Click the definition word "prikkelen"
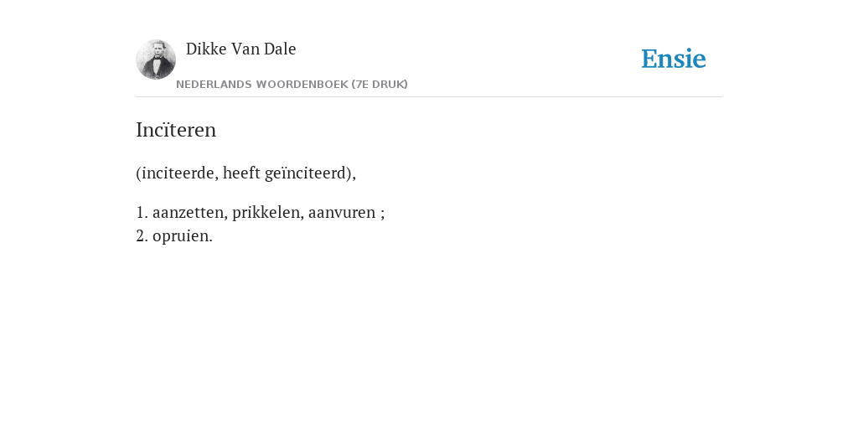This screenshot has height=429, width=858. pyautogui.click(x=267, y=212)
